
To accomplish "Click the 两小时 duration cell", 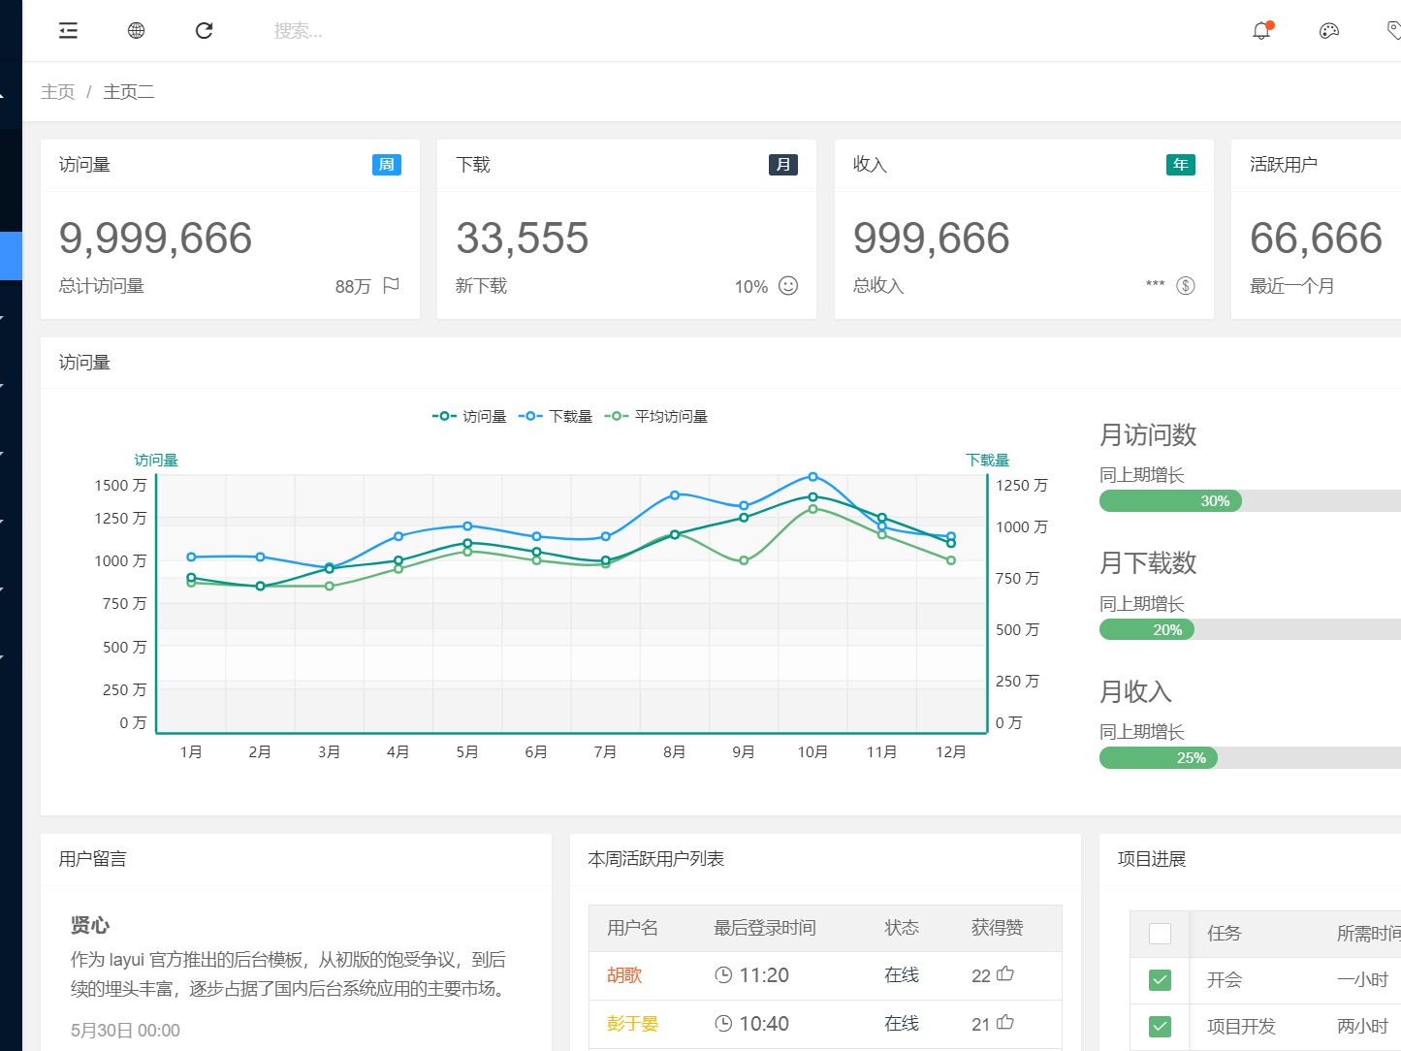I will pos(1363,1026).
